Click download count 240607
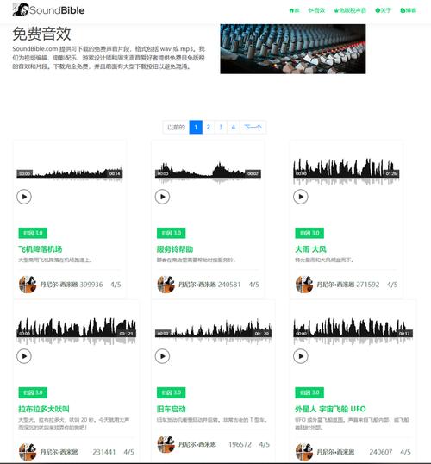The width and height of the screenshot is (431, 464). tap(381, 452)
